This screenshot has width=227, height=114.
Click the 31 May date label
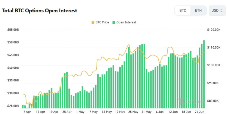click(146, 112)
